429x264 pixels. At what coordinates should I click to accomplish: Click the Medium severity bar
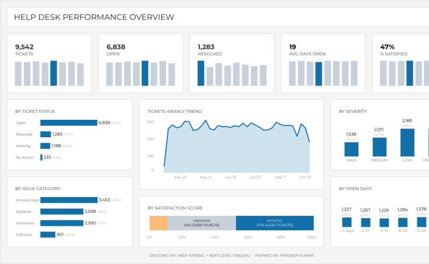click(x=379, y=147)
